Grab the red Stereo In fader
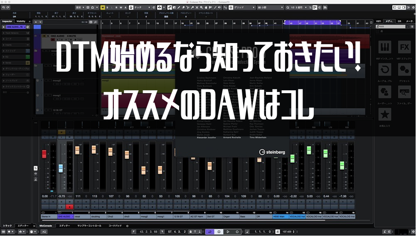 [44, 154]
